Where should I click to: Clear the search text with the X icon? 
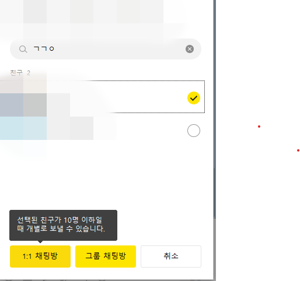[190, 49]
